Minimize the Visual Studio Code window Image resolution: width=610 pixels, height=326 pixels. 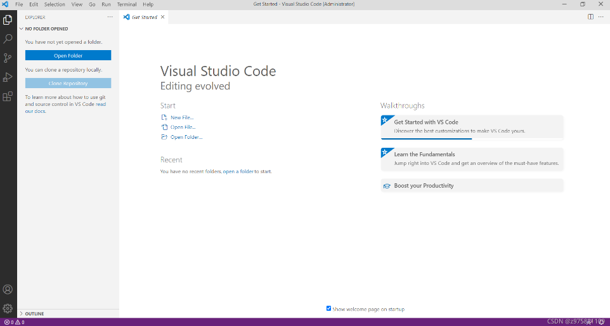coord(564,4)
